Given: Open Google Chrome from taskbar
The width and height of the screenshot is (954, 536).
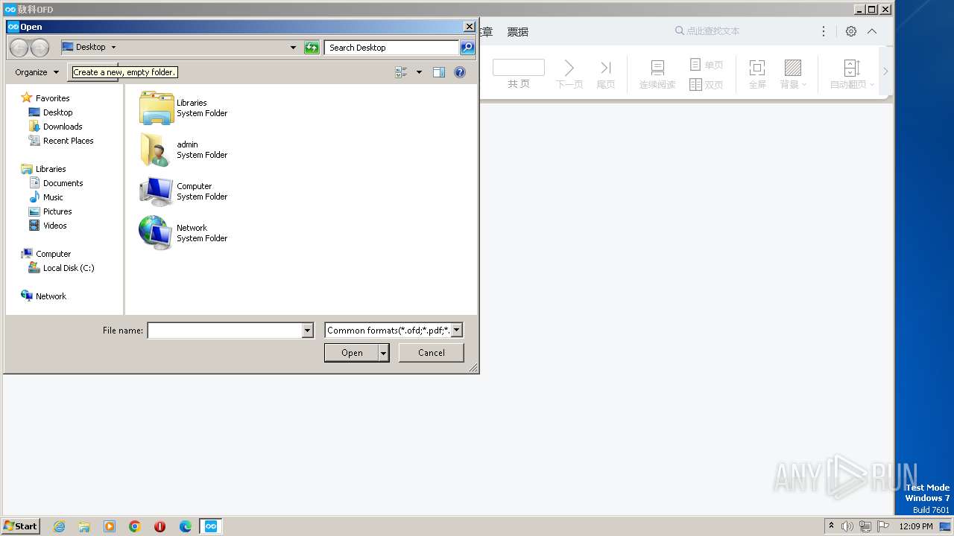Looking at the screenshot, I should [135, 526].
